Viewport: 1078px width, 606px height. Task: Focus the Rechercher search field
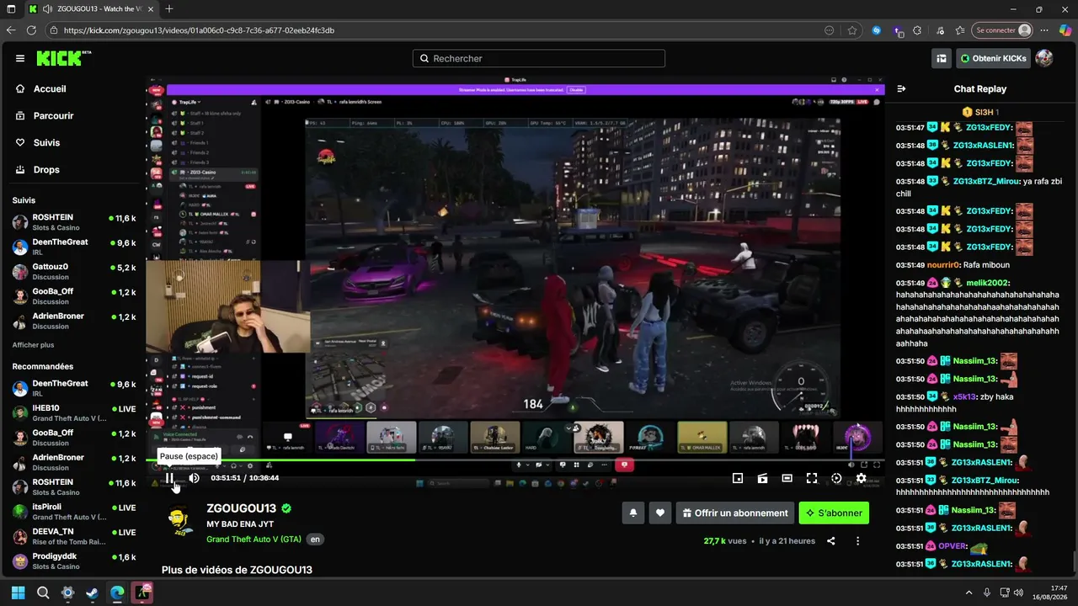coord(539,58)
